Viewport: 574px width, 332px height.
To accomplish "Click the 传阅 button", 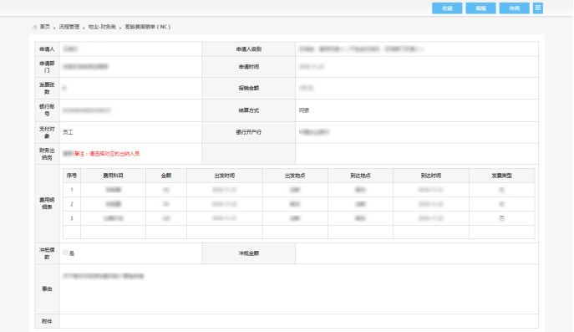I will pyautogui.click(x=515, y=8).
